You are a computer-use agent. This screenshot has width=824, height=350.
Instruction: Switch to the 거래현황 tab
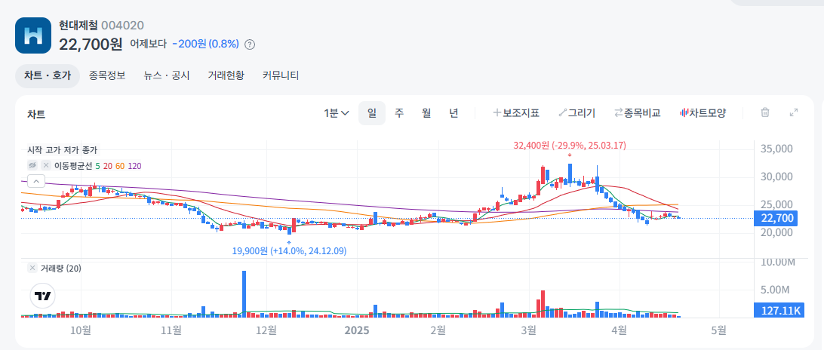226,75
